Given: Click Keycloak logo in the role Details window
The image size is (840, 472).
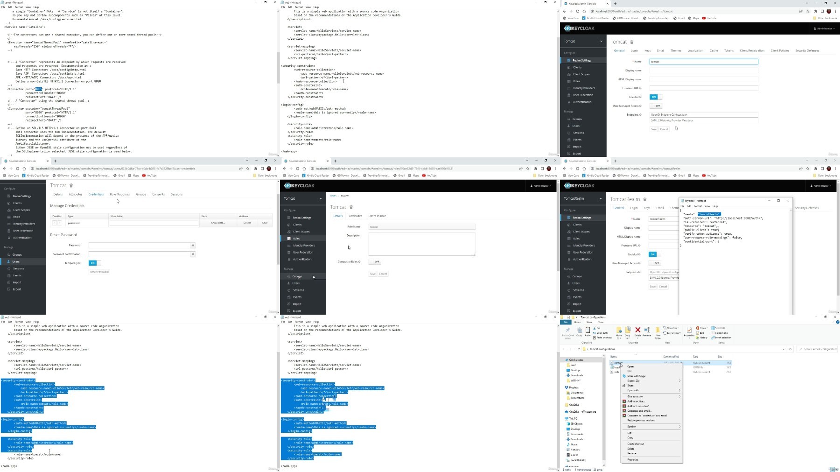Looking at the screenshot, I should [299, 186].
